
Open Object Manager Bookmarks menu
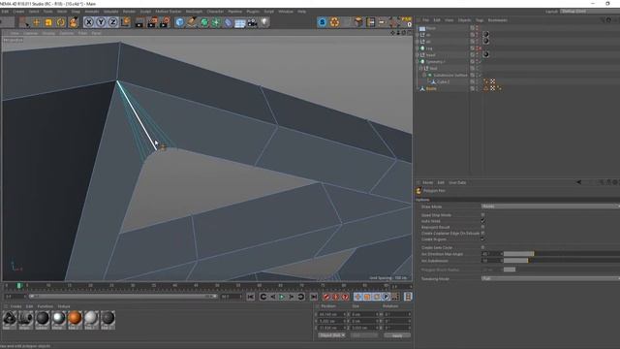point(497,20)
